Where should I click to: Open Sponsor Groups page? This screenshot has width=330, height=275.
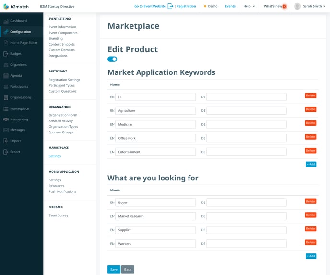[x=61, y=132]
